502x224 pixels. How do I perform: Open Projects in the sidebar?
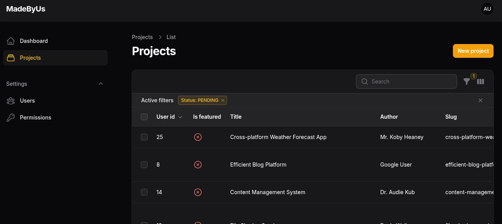[30, 58]
